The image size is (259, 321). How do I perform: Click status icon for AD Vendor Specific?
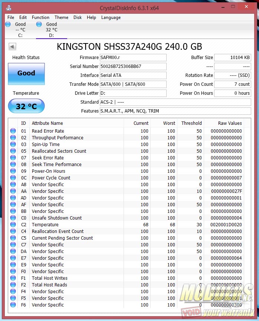pos(13,198)
